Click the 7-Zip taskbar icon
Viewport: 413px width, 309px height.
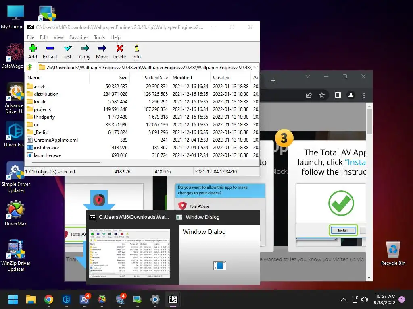coord(173,299)
